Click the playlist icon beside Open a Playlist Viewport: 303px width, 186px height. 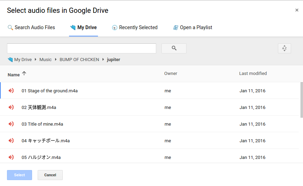click(175, 28)
